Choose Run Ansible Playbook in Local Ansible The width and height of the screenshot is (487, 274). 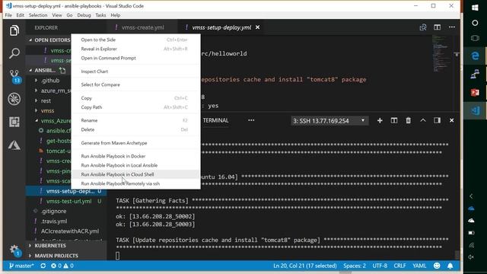[135, 165]
